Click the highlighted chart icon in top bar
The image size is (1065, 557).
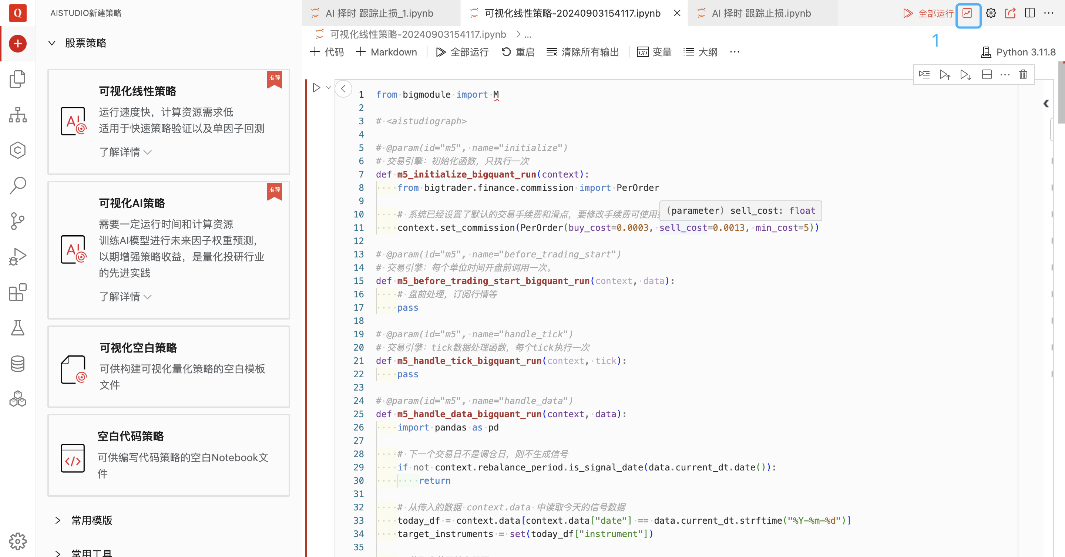[967, 14]
